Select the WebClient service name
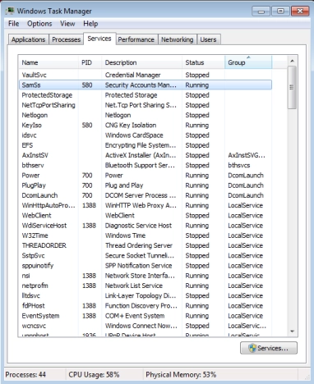Viewport: 314px width, 384px height. [x=36, y=216]
